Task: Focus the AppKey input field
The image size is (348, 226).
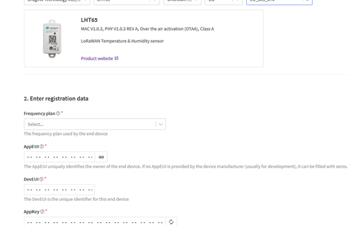Action: point(95,222)
